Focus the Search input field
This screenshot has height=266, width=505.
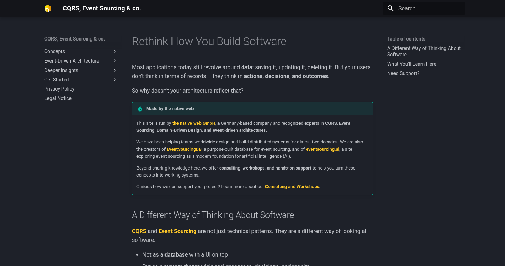(x=424, y=8)
